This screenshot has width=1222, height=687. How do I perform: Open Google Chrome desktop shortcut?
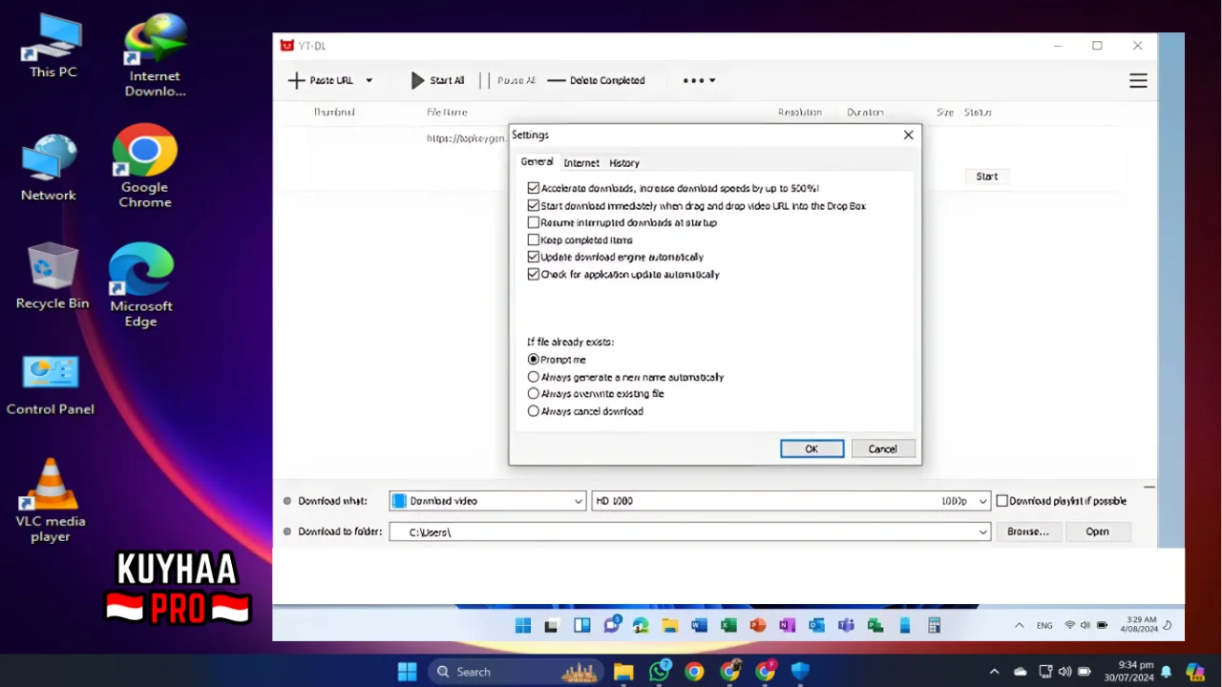click(145, 165)
